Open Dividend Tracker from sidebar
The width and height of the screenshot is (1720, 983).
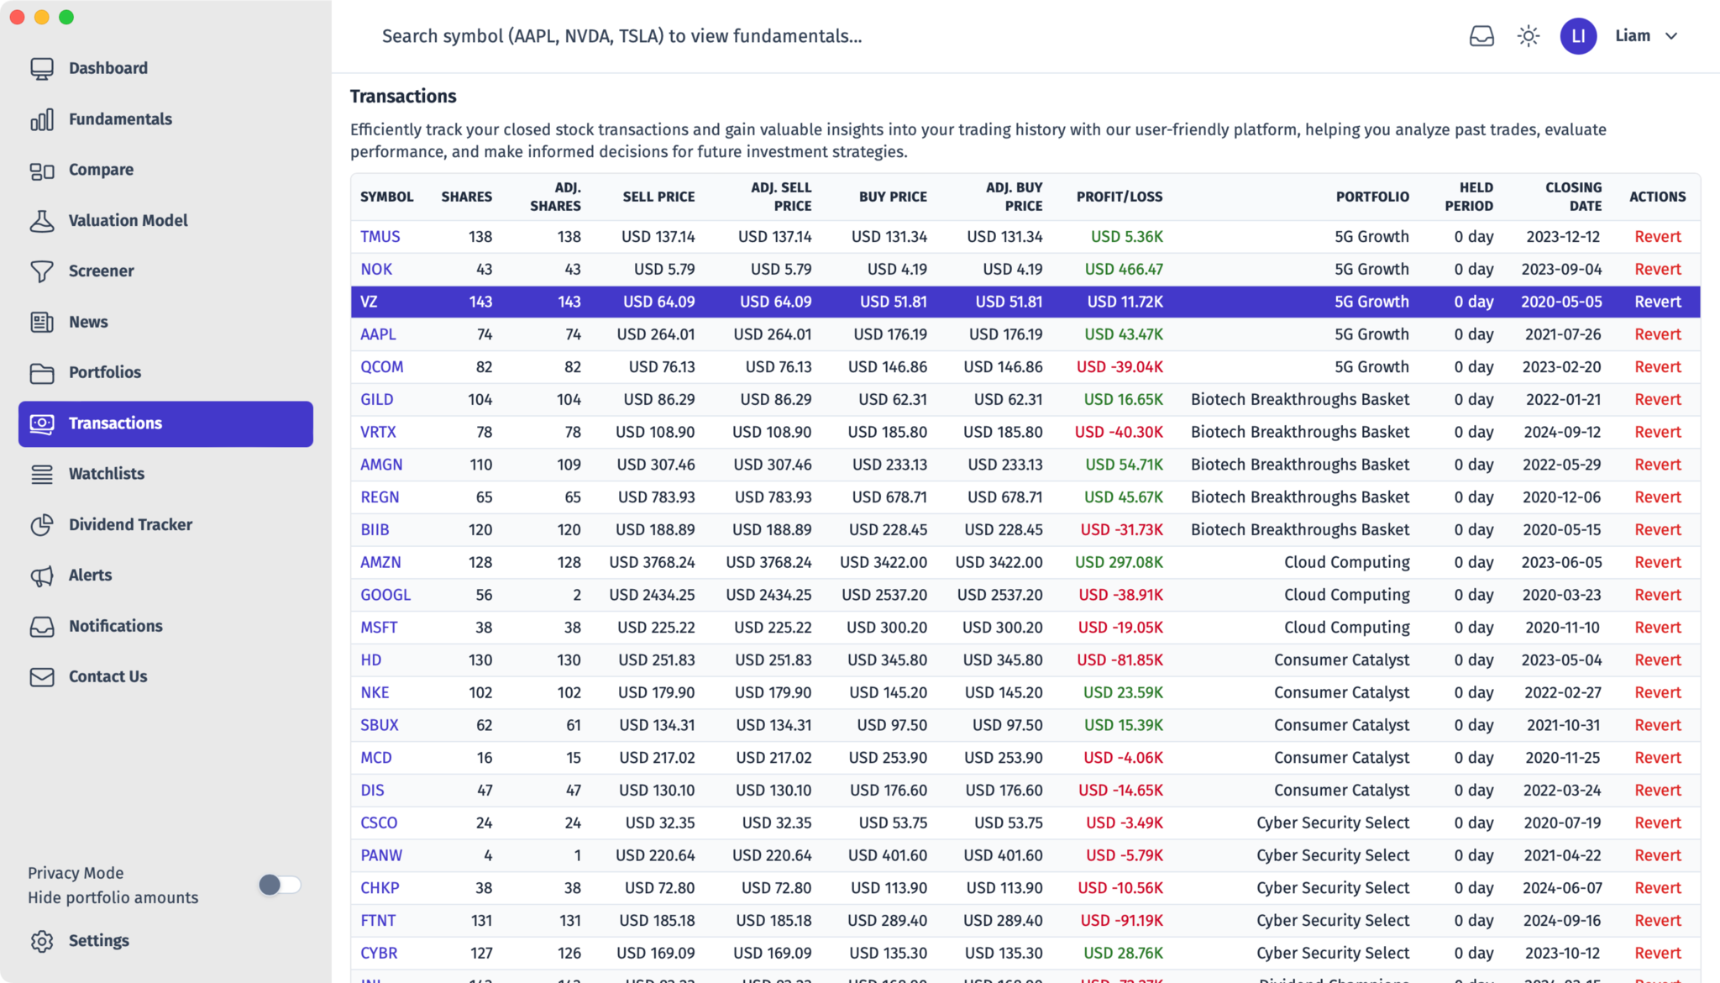(x=130, y=525)
